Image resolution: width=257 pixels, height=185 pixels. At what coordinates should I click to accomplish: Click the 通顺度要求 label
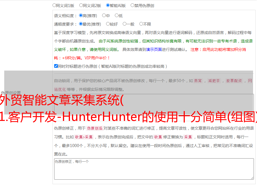(x=65, y=24)
